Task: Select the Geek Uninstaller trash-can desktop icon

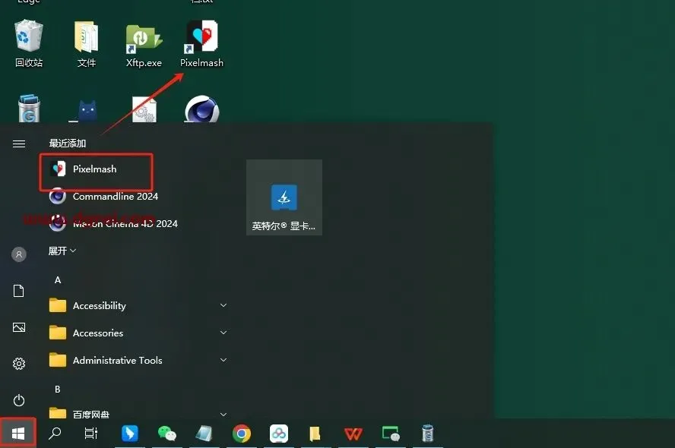Action: click(x=29, y=109)
